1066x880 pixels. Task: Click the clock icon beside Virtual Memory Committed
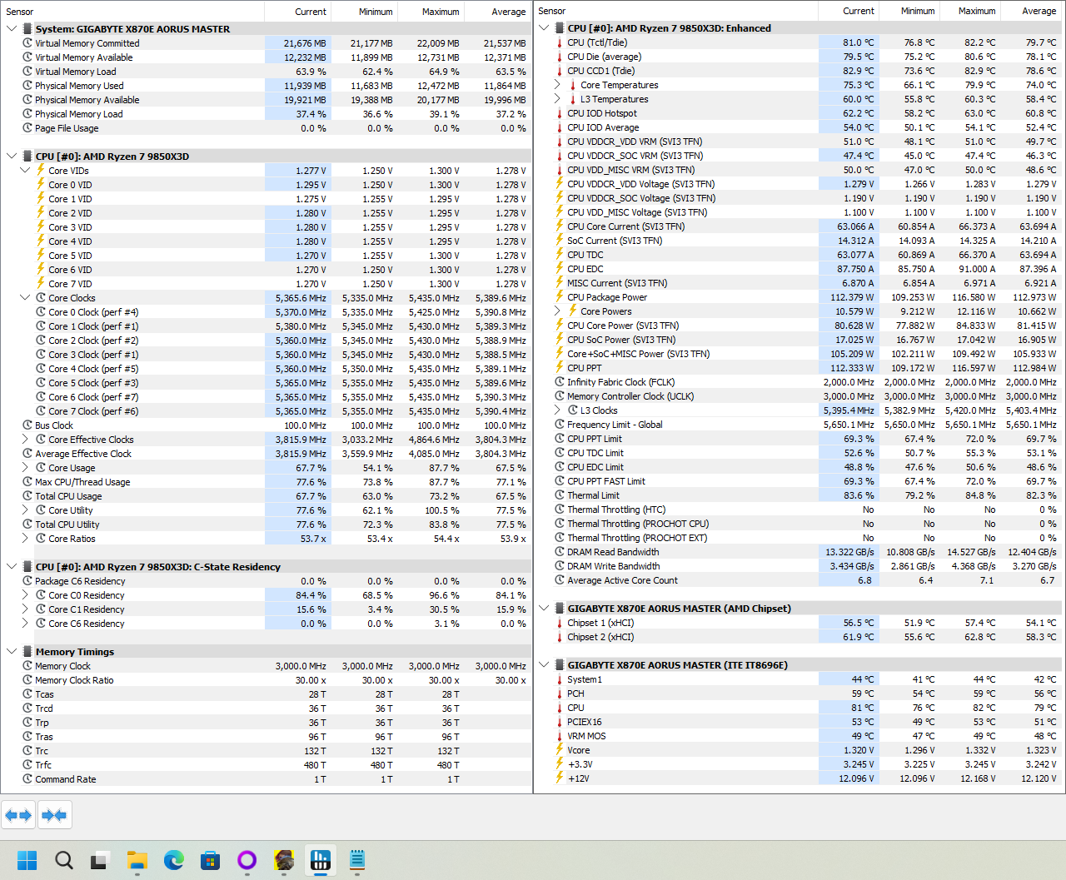27,43
